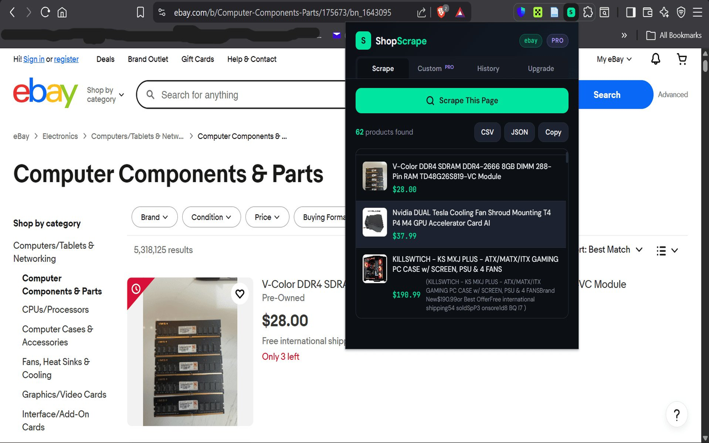Click the ShopScrape S logo
Image resolution: width=709 pixels, height=443 pixels.
[x=363, y=40]
